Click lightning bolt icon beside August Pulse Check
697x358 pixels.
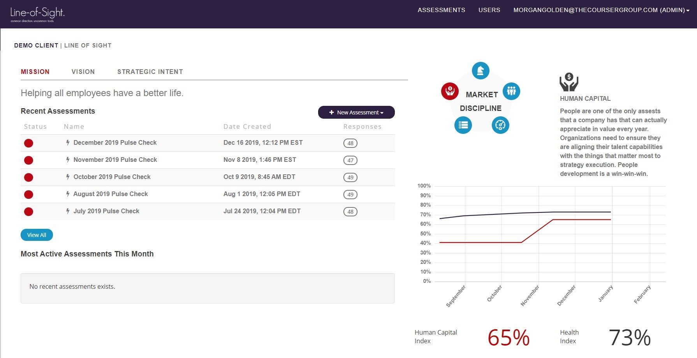pyautogui.click(x=68, y=194)
